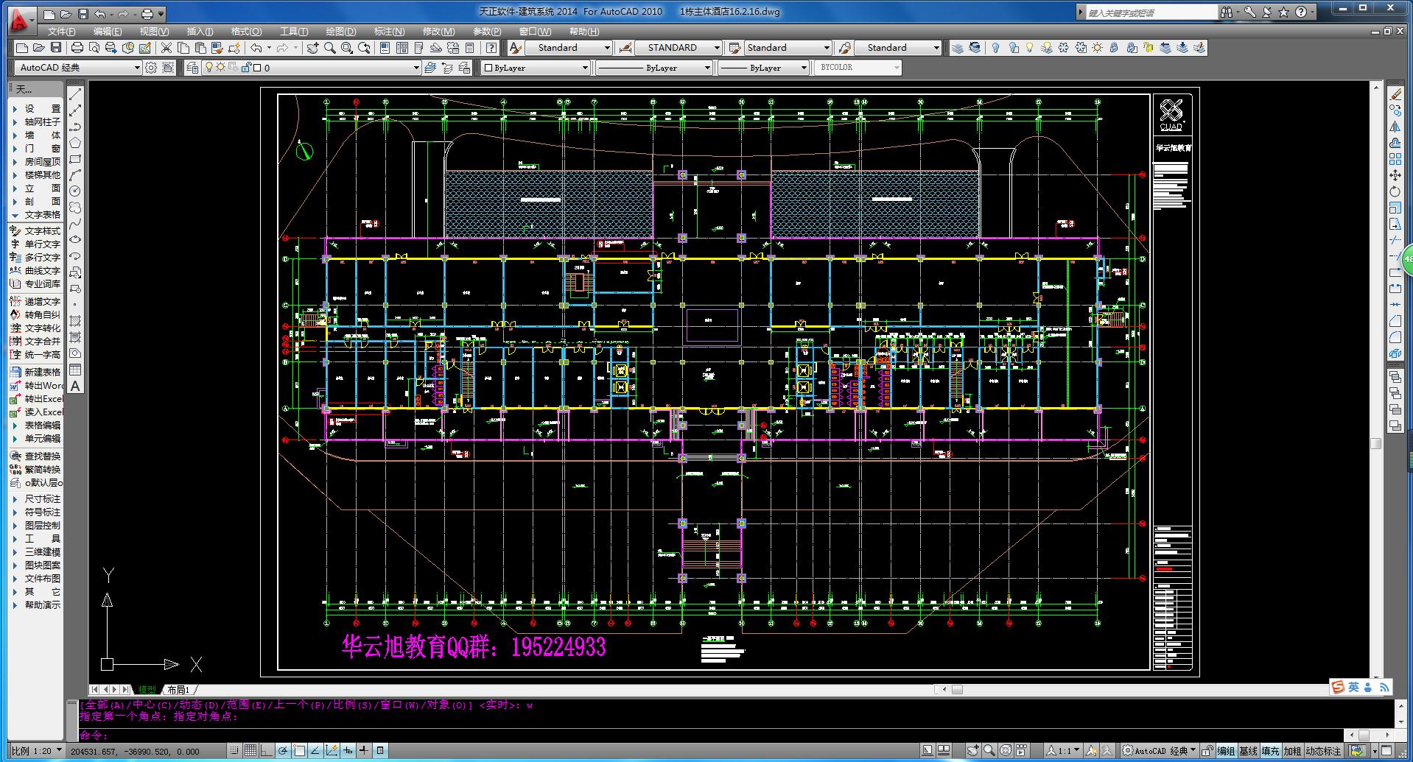The width and height of the screenshot is (1413, 762).
Task: Toggle the 填充 (fill) status bar button
Action: click(1270, 751)
